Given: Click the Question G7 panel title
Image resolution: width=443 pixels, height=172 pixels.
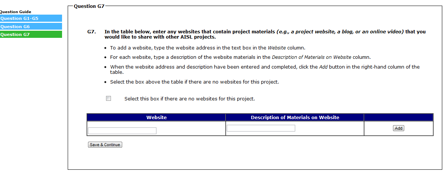Looking at the screenshot, I should point(89,6).
